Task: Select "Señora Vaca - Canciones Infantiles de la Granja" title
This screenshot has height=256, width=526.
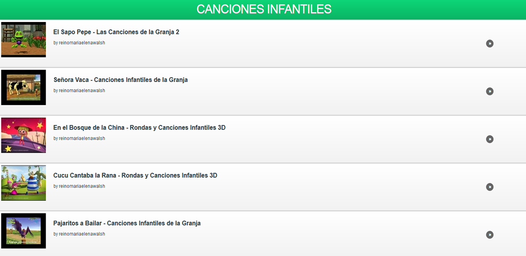Action: point(121,80)
